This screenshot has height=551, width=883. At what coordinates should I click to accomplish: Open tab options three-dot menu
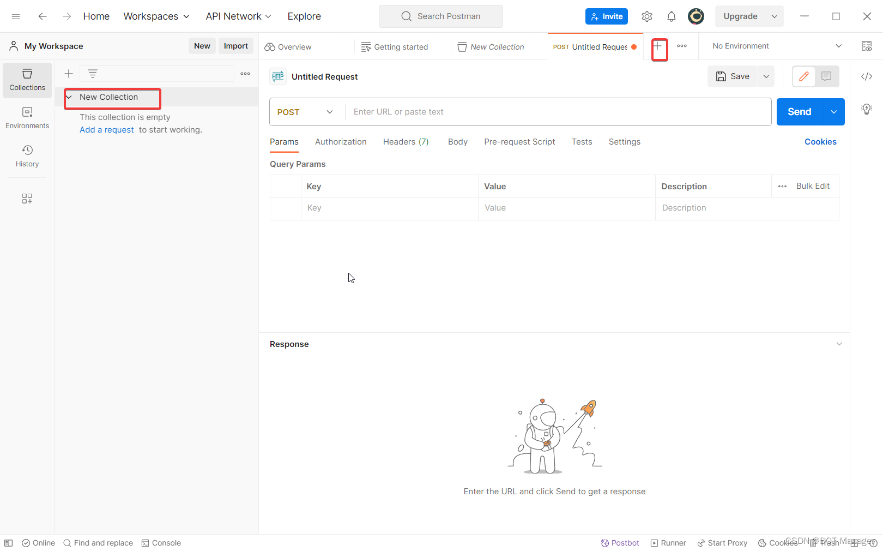point(682,46)
